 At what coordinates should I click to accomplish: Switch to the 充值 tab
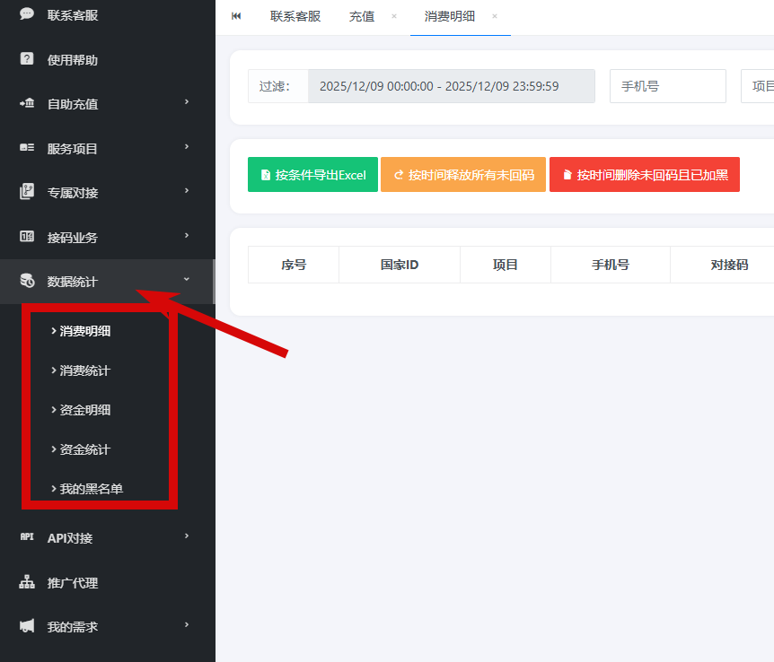(361, 16)
